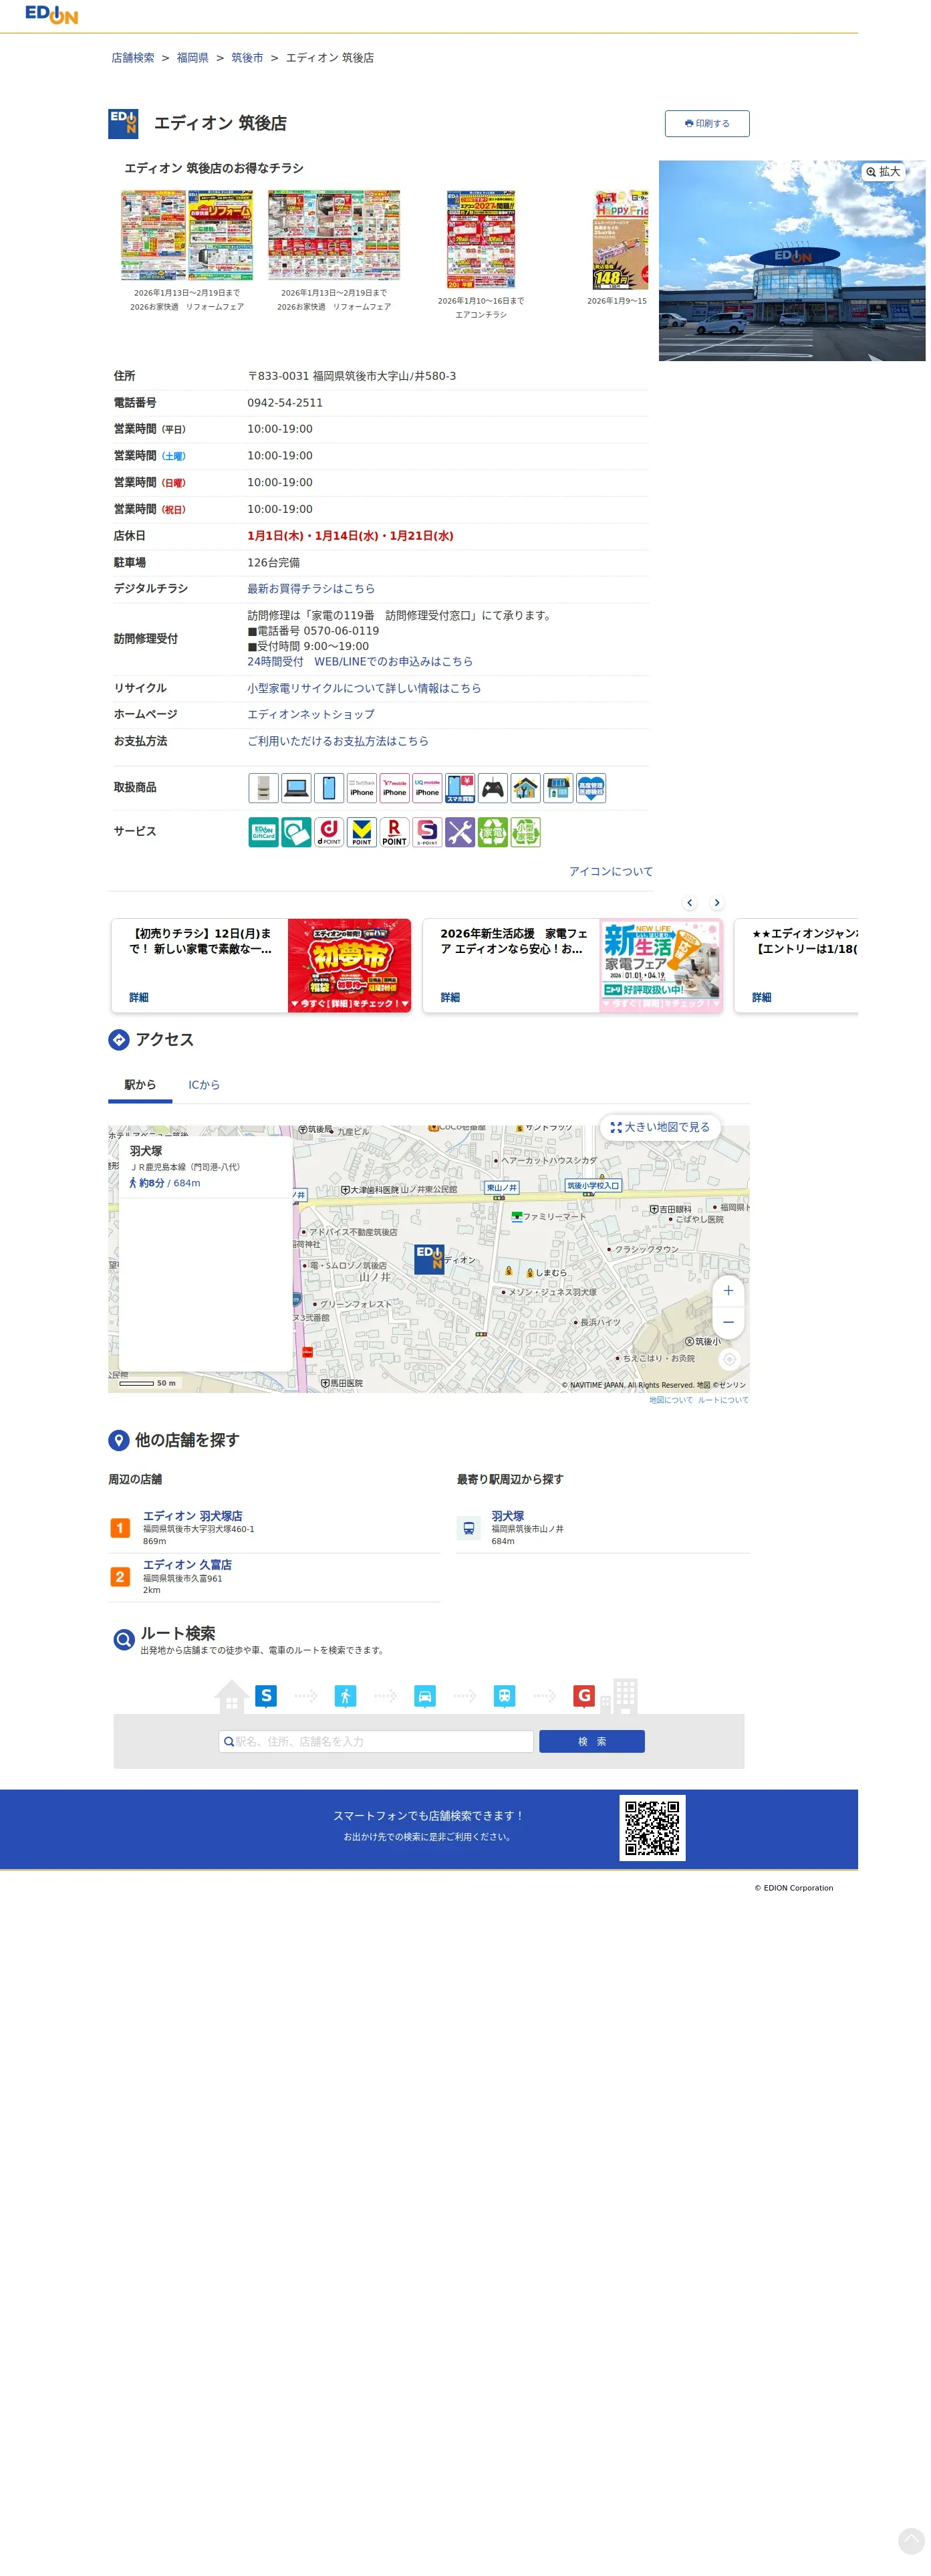
Task: Open the refrigerator product icon
Action: click(x=263, y=788)
